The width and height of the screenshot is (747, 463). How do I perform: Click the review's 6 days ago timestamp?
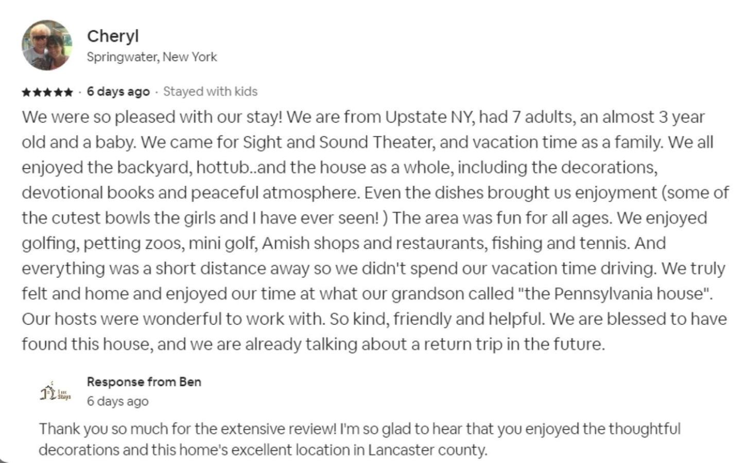(x=118, y=92)
